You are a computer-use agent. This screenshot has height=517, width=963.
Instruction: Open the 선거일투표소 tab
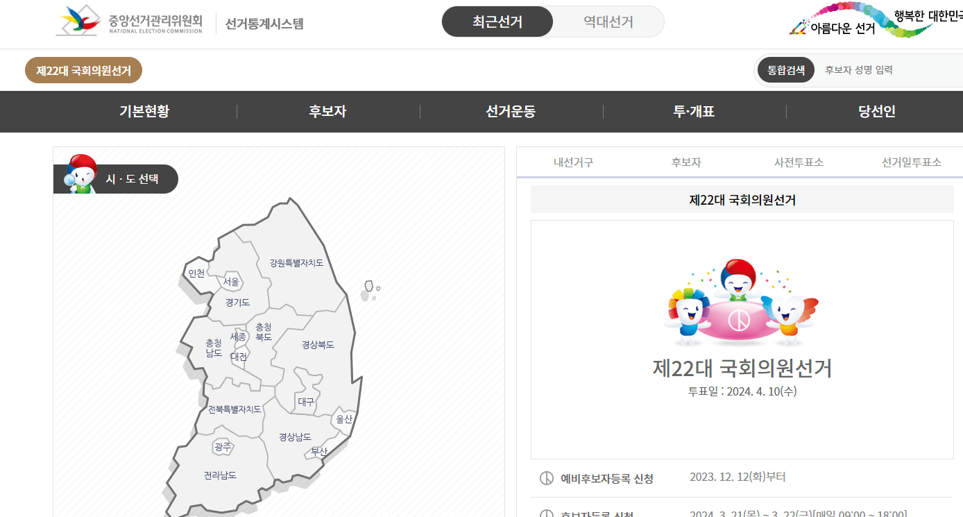(910, 162)
